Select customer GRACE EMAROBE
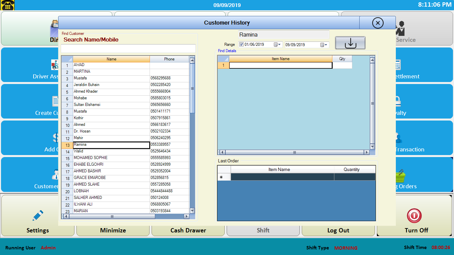 tap(111, 178)
